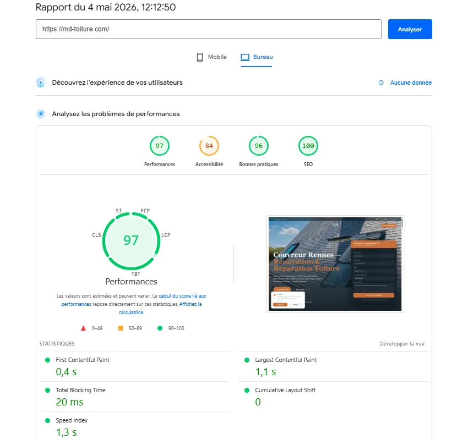Jump to the Performances 97 score gauge
This screenshot has width=463, height=439.
[x=160, y=146]
